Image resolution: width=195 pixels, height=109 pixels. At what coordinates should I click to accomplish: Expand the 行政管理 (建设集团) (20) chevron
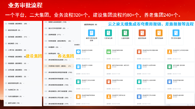coord(29,24)
